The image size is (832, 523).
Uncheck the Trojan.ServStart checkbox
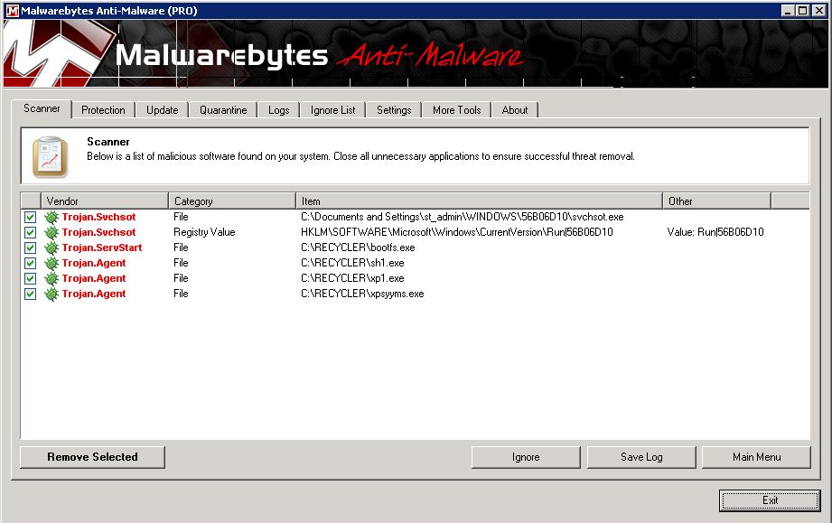30,247
